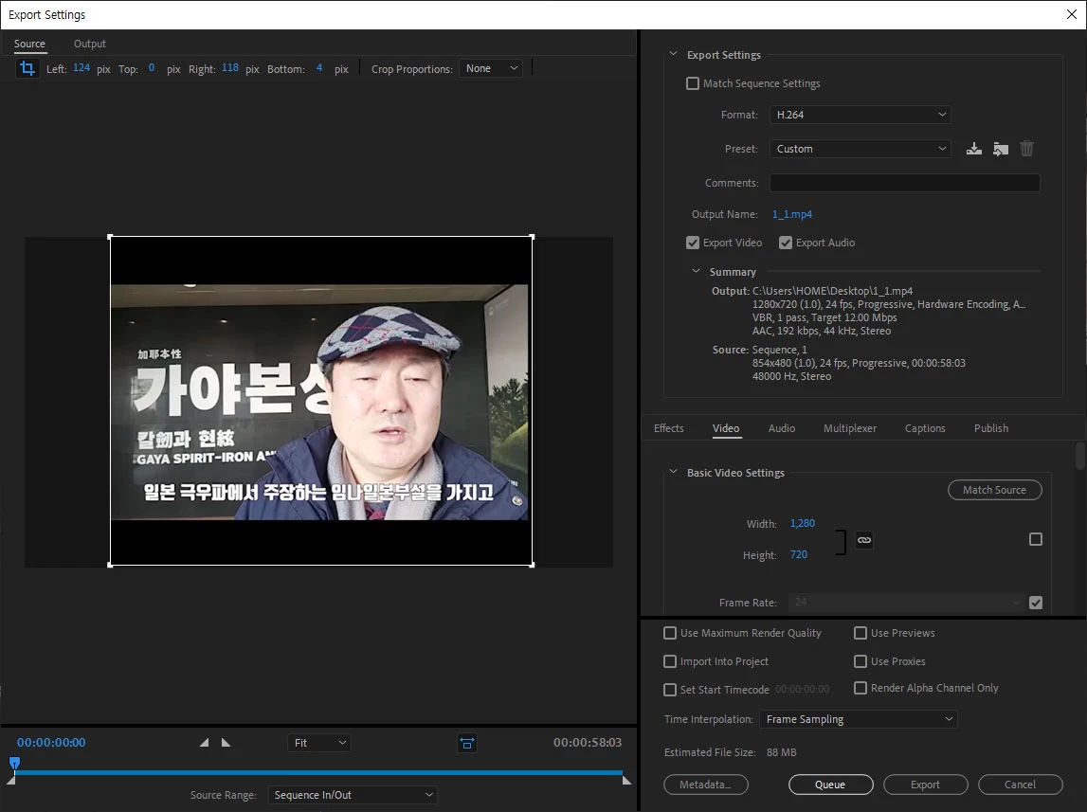The width and height of the screenshot is (1087, 812).
Task: Open the Crop Proportions dropdown
Action: coord(491,68)
